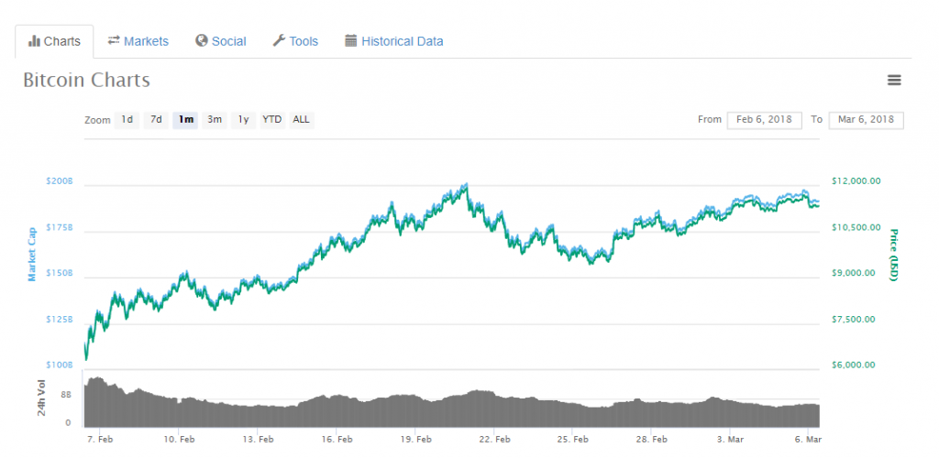Open the hamburger chart menu icon
This screenshot has height=458, width=939.
click(894, 80)
